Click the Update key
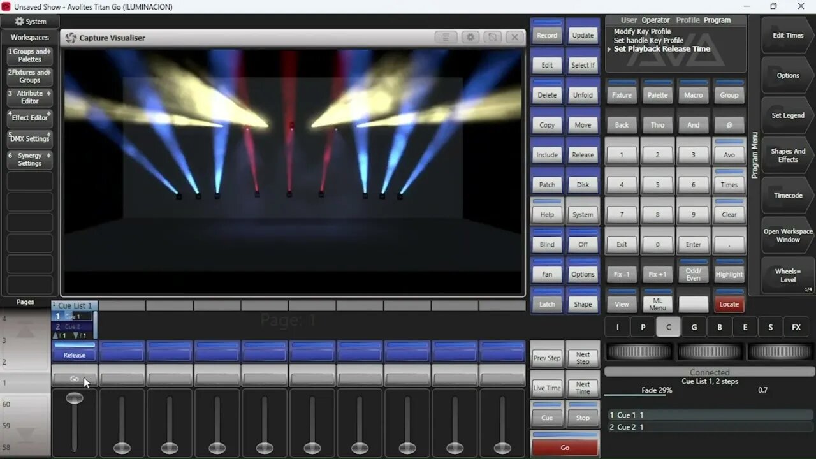The image size is (816, 459). click(x=583, y=31)
